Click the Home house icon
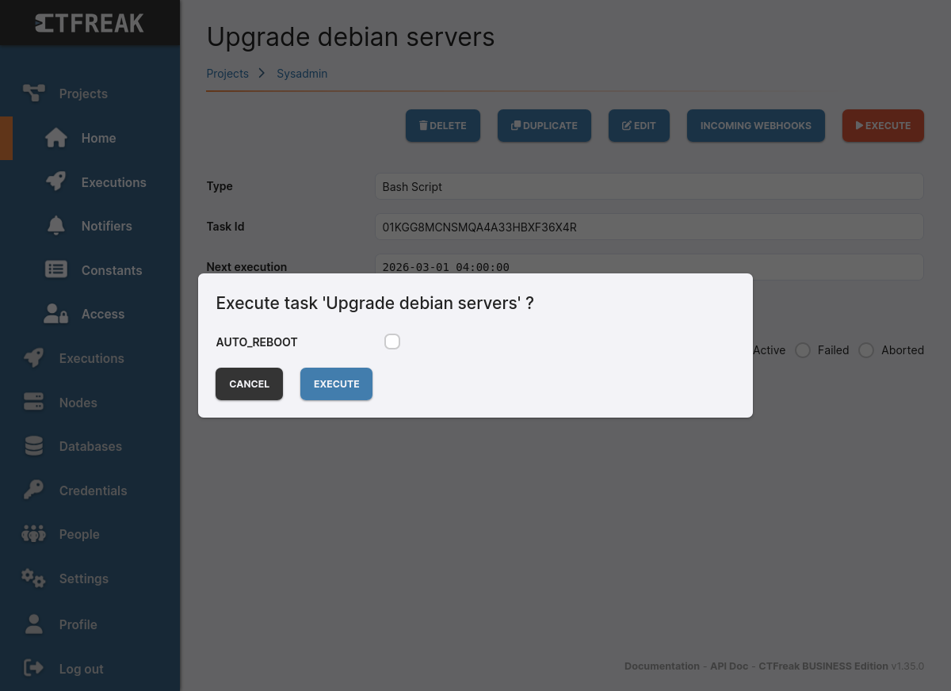The height and width of the screenshot is (691, 951). [x=56, y=138]
